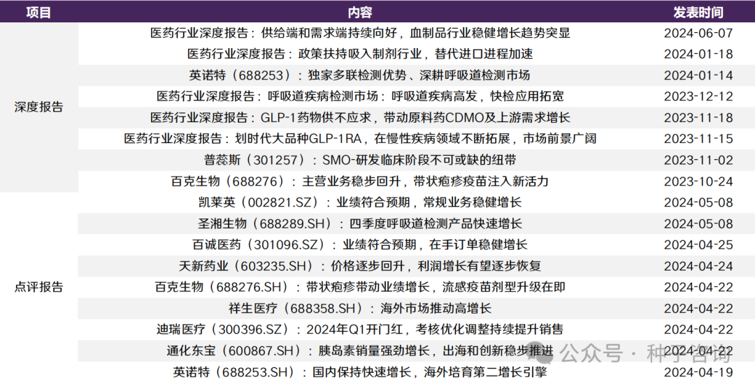Click date of 祥生医疗 report row

pyautogui.click(x=698, y=308)
